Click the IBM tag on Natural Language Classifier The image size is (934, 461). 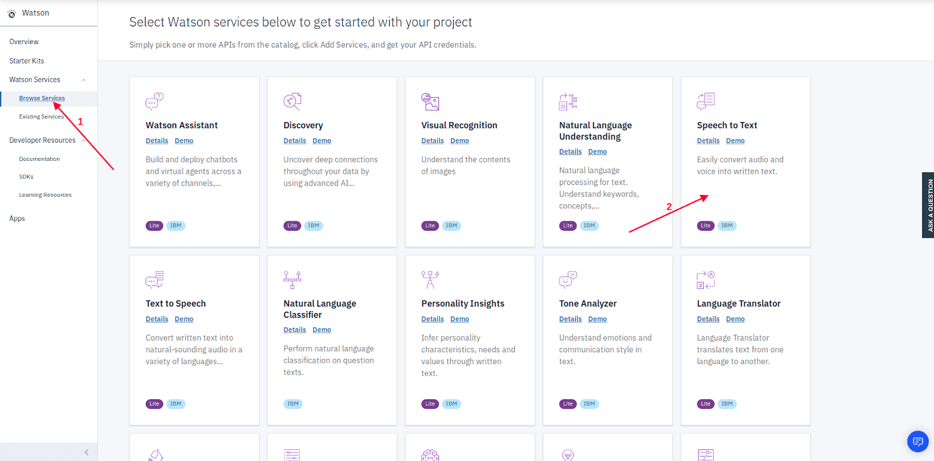tap(293, 404)
